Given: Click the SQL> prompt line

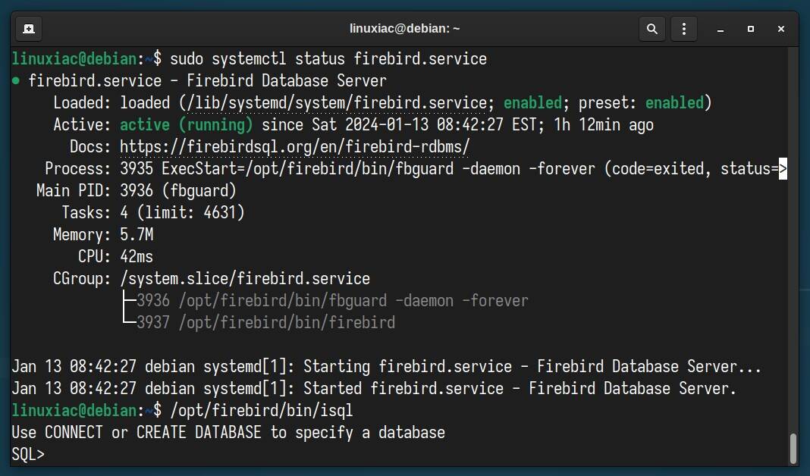Looking at the screenshot, I should [x=27, y=454].
